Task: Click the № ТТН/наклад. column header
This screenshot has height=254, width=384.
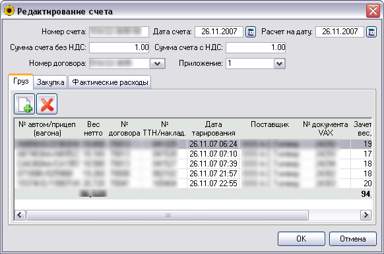Action: (x=164, y=129)
